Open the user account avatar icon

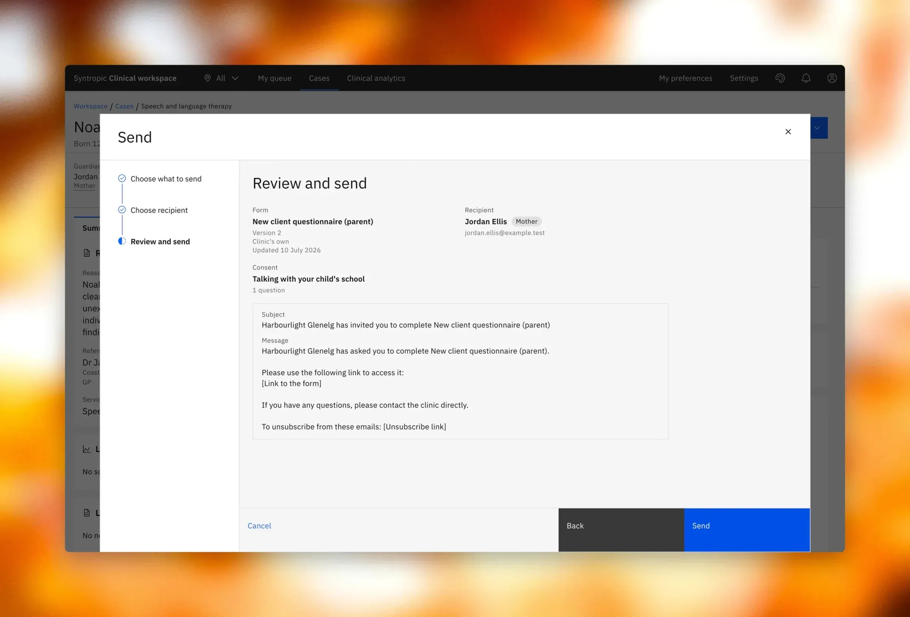pos(832,78)
